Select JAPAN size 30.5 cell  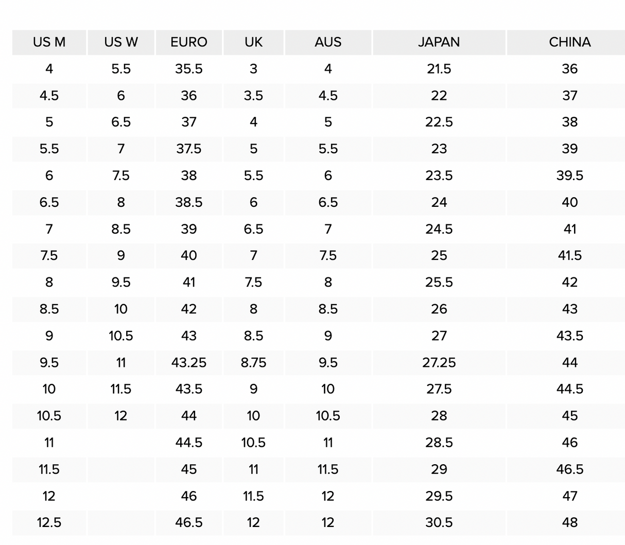click(439, 523)
